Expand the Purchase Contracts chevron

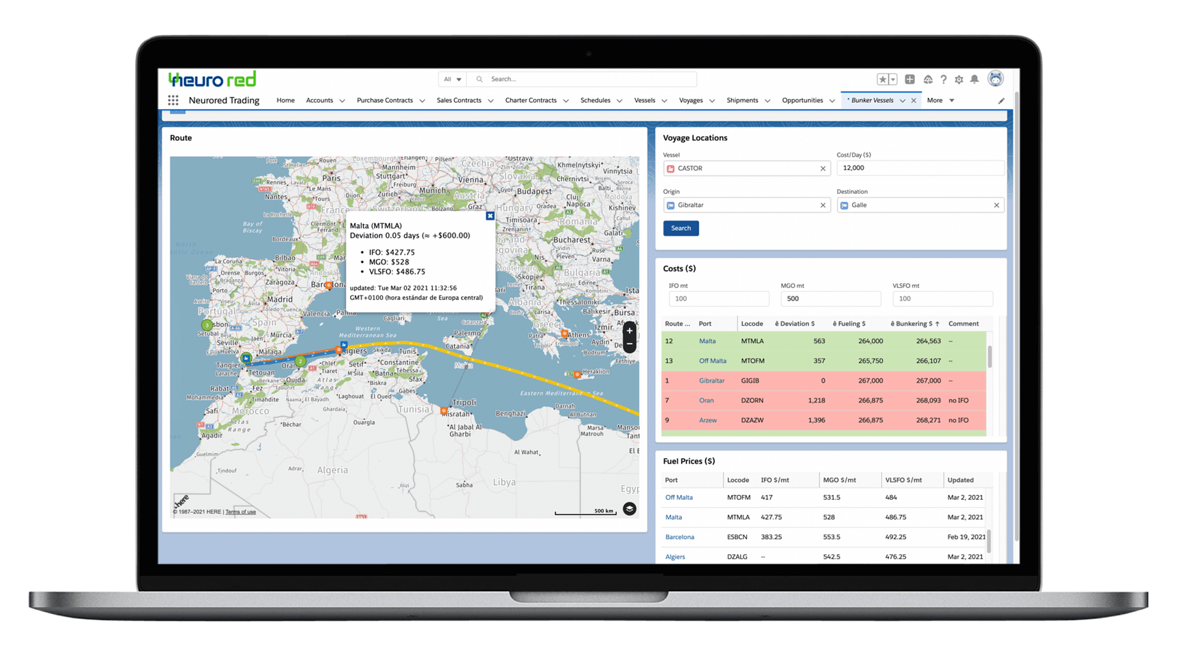(422, 101)
